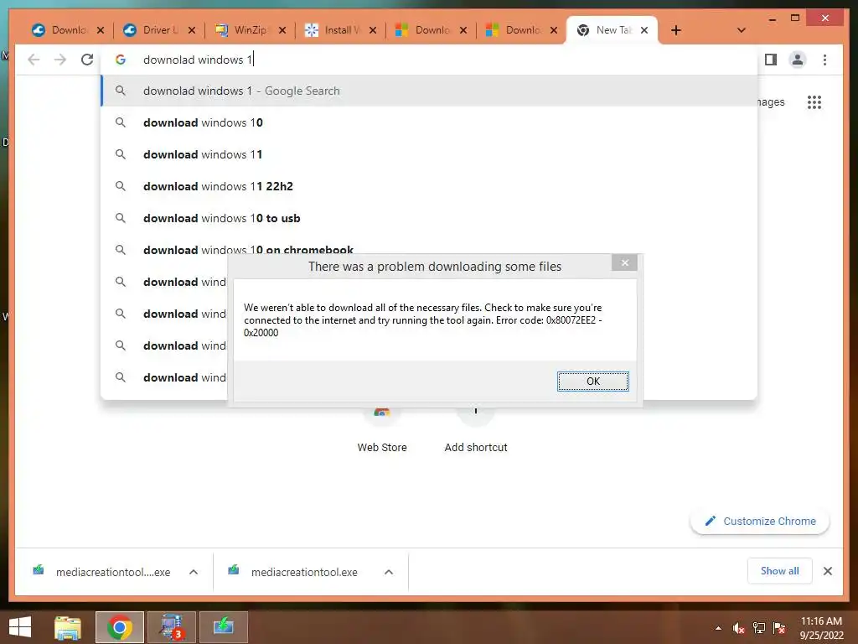Click the Chrome taskbar icon

point(120,627)
